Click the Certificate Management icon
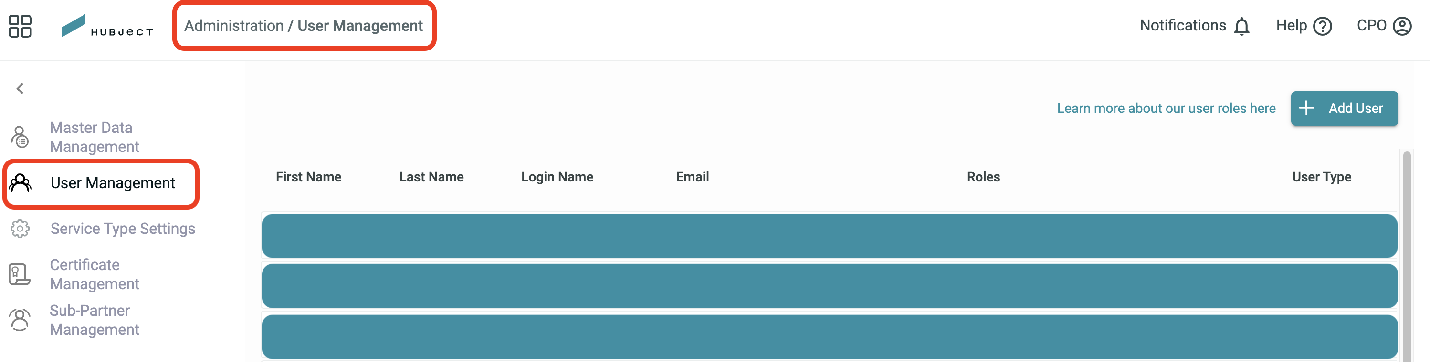The width and height of the screenshot is (1430, 362). (20, 274)
